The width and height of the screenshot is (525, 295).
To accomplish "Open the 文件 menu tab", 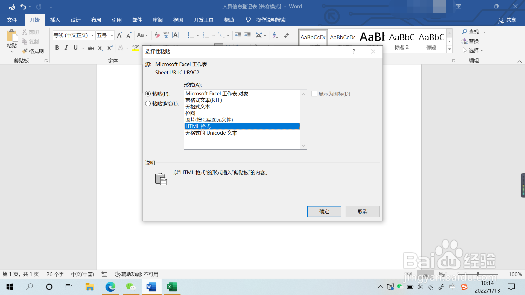I will (x=12, y=20).
